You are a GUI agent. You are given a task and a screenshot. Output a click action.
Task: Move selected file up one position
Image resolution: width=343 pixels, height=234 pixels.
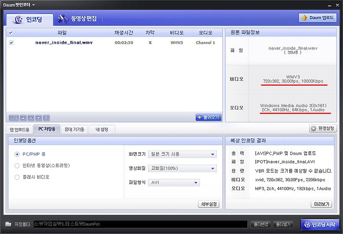pyautogui.click(x=31, y=118)
